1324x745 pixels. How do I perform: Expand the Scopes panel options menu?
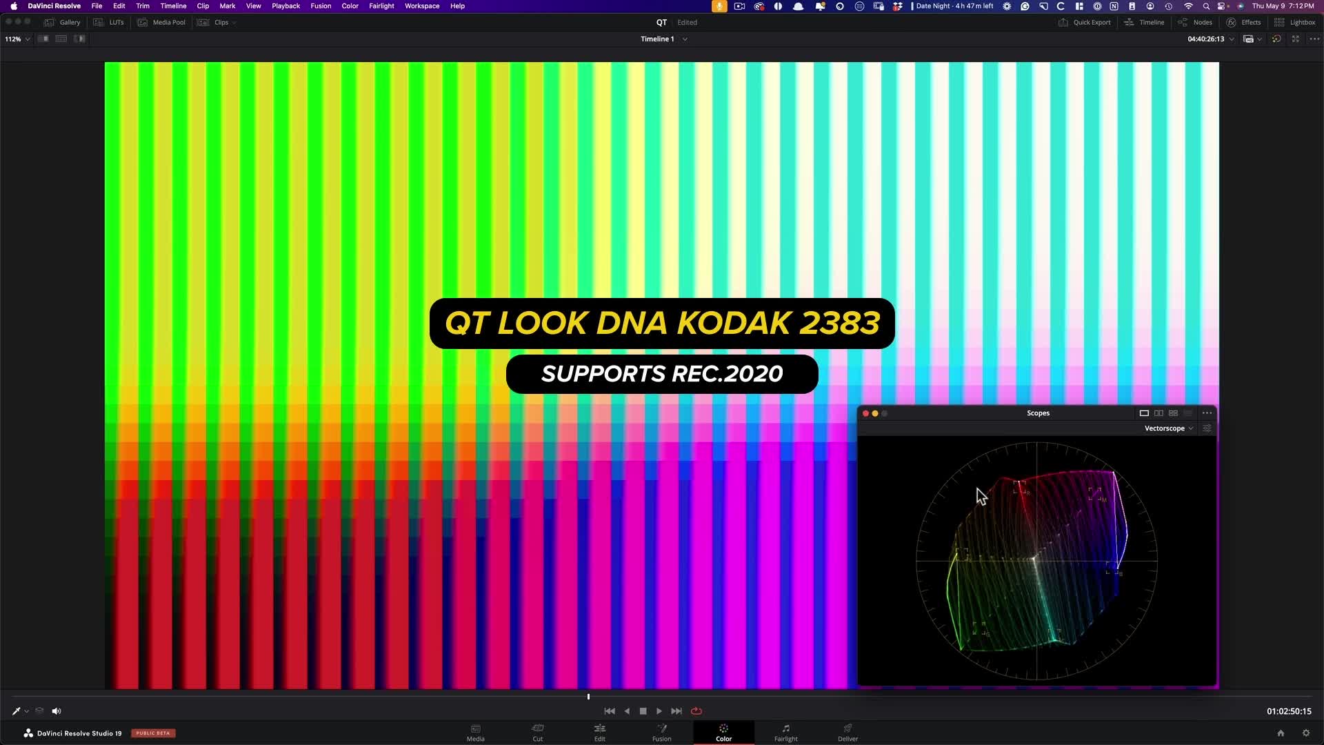[x=1207, y=413]
